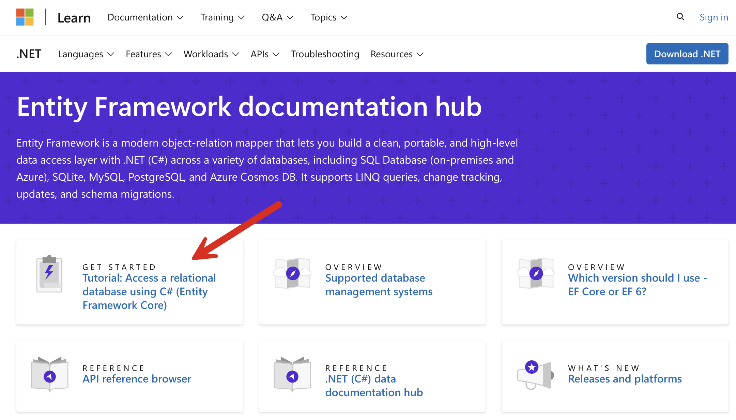Open the Releases and platforms link

tap(625, 379)
